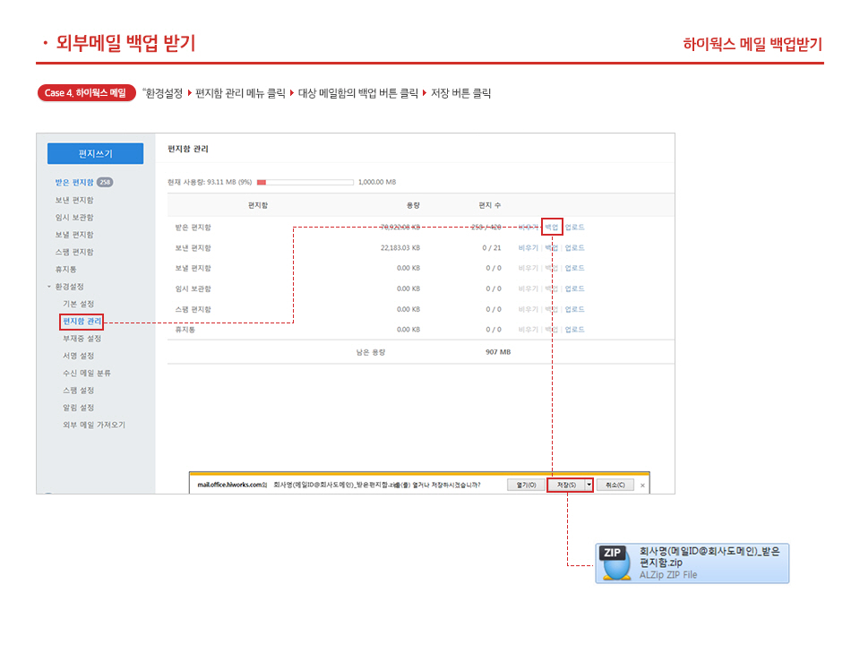The height and width of the screenshot is (645, 860).
Task: Select 편지함 관리 in settings menu
Action: (x=82, y=321)
